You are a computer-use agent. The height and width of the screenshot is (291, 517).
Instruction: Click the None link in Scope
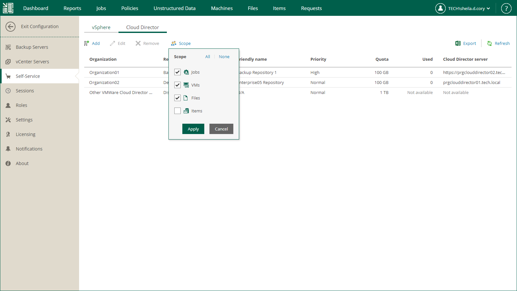(x=224, y=57)
